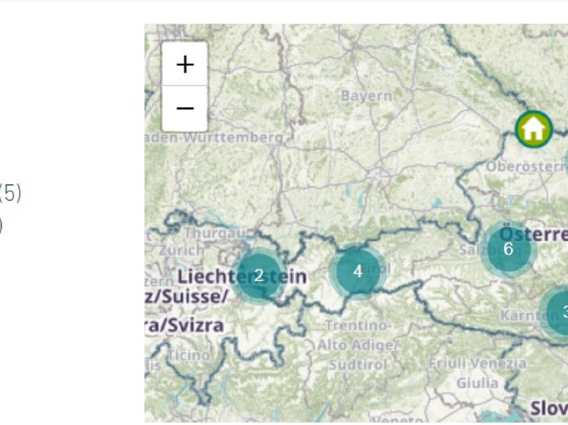This screenshot has width=568, height=425.
Task: Click the Oberösterreich region label on the map
Action: [527, 167]
